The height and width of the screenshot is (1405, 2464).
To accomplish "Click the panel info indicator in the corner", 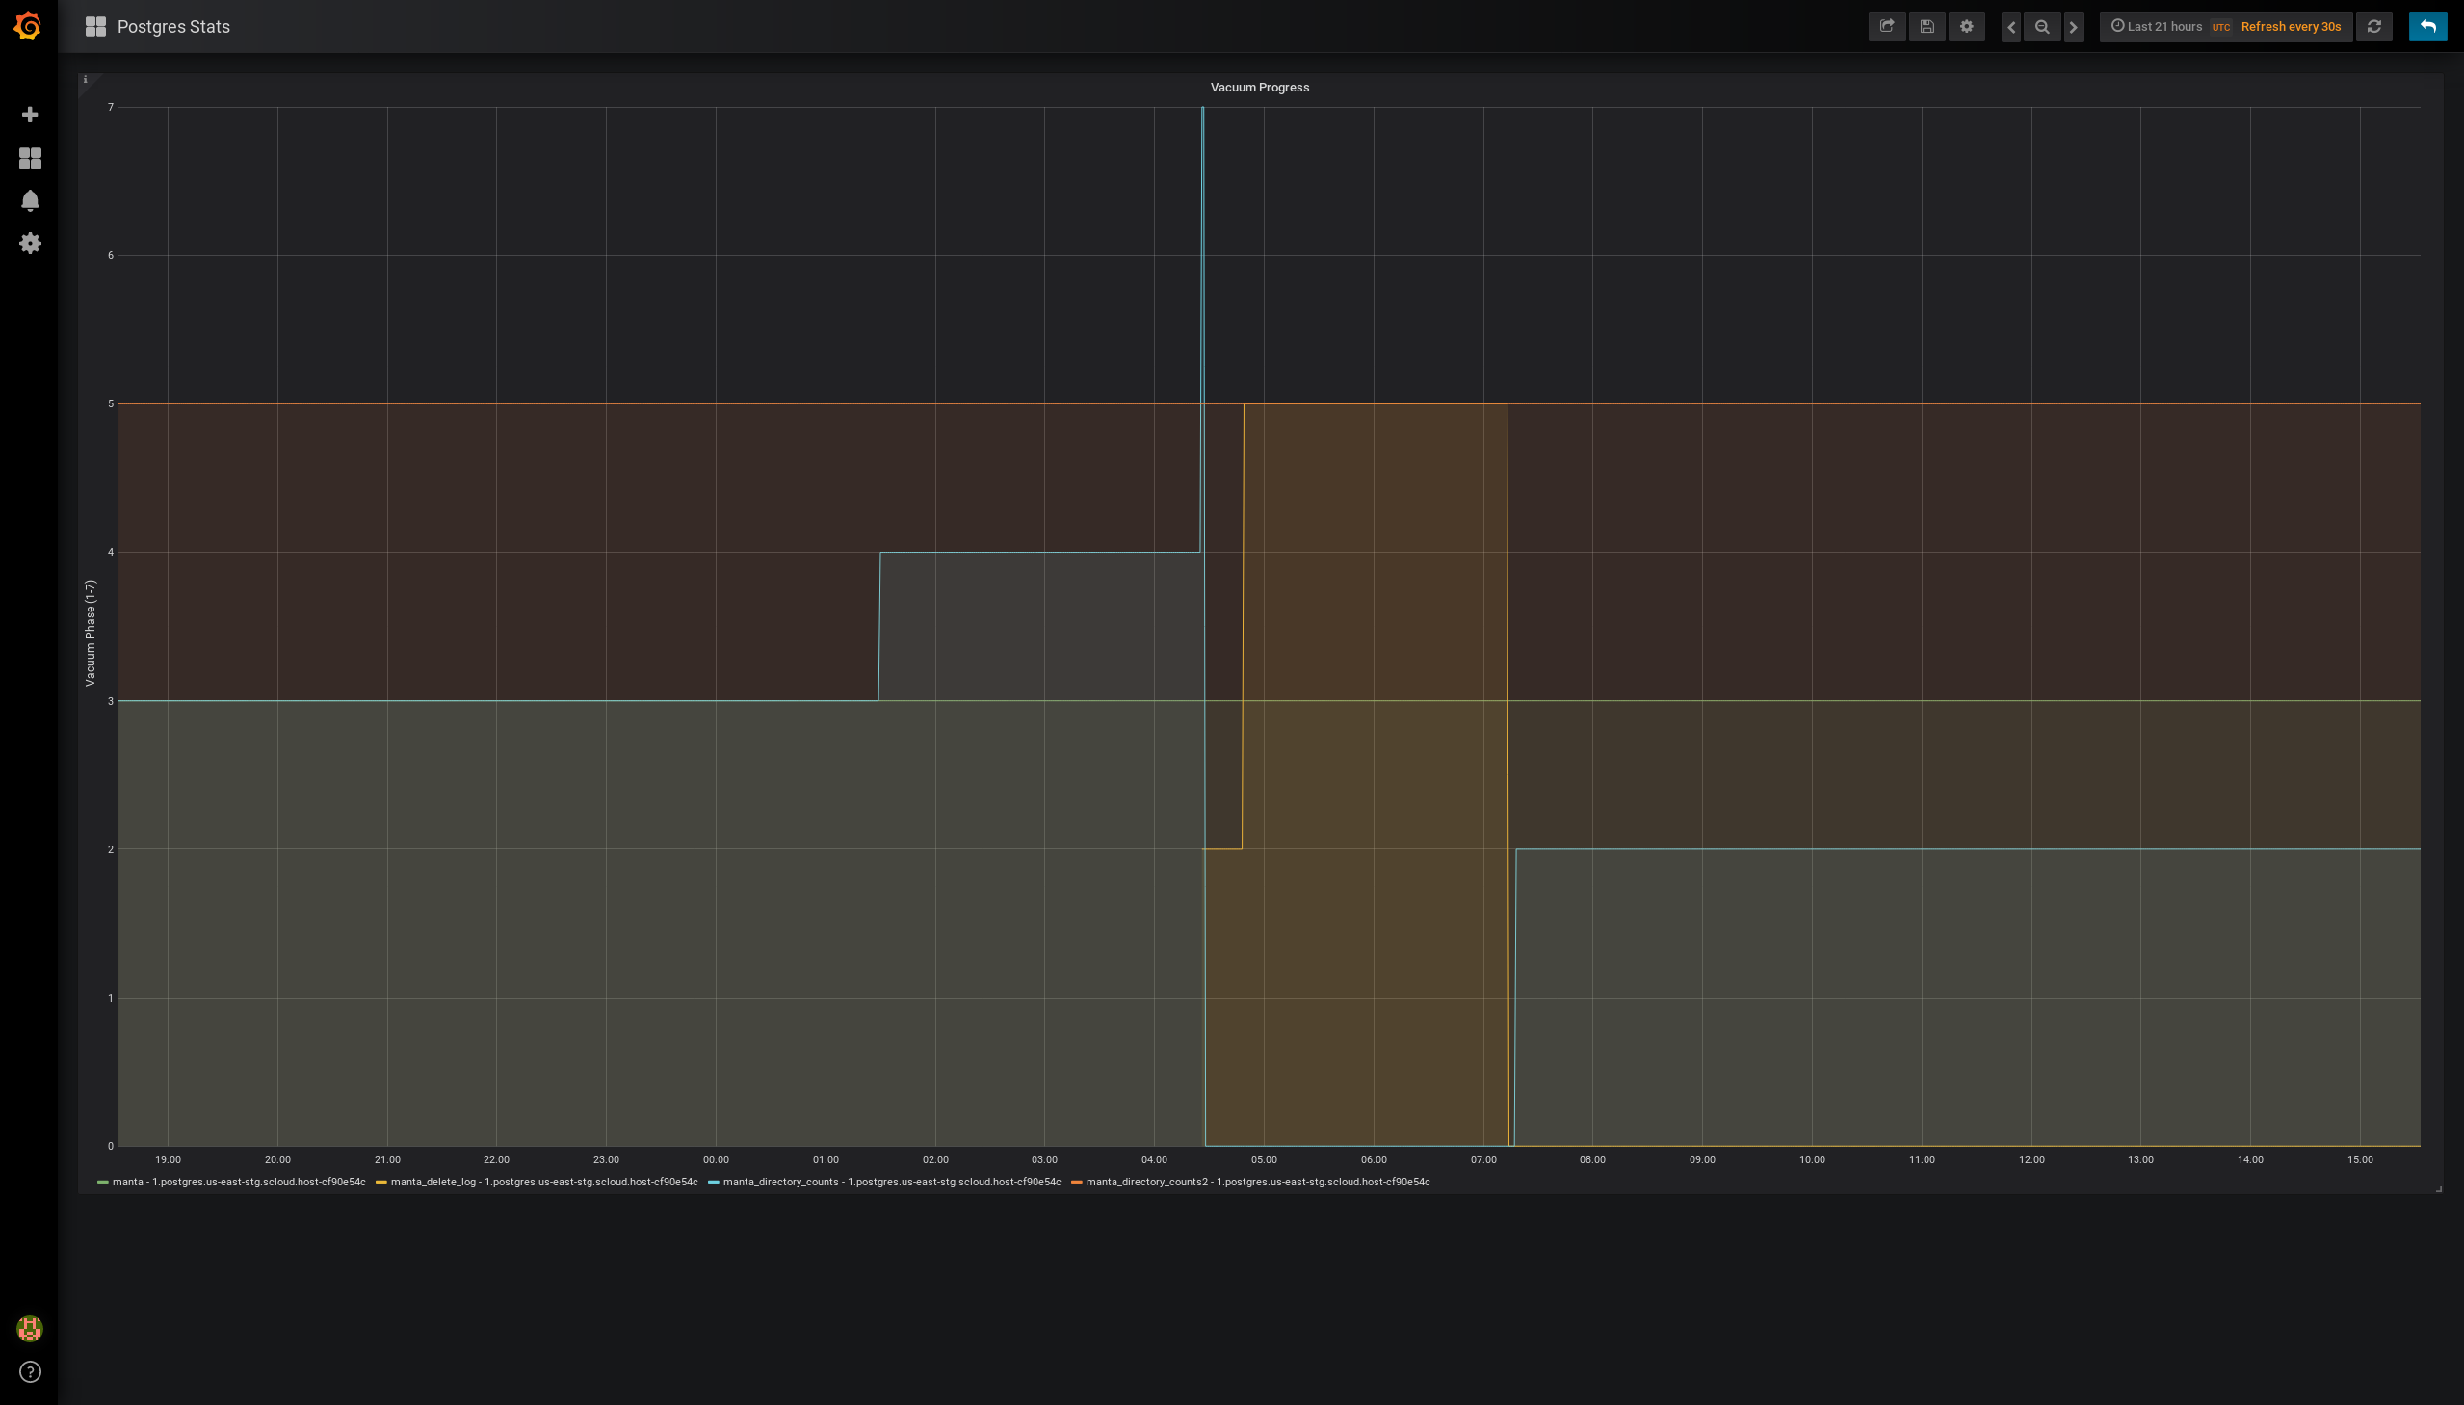I will (x=86, y=77).
